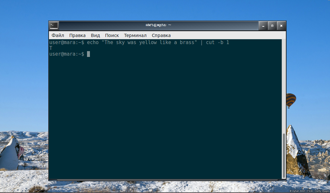Open the Поиск menu
Image resolution: width=330 pixels, height=193 pixels.
(112, 35)
